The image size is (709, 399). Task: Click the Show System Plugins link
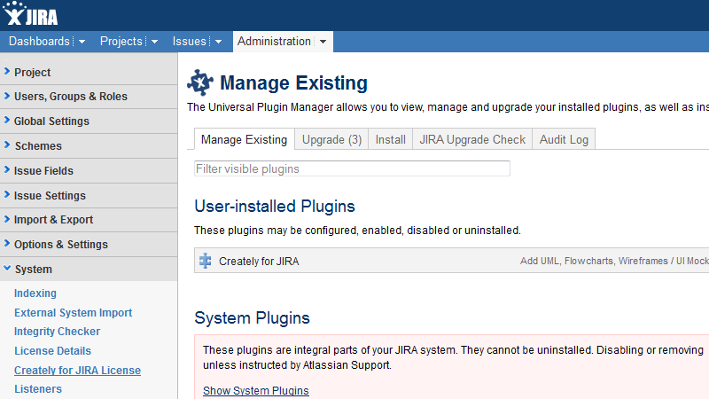point(256,391)
